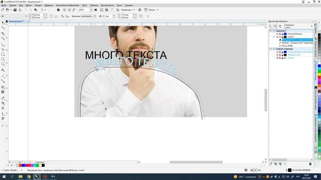Click the New document icon
321x180 pixels.
3,10
